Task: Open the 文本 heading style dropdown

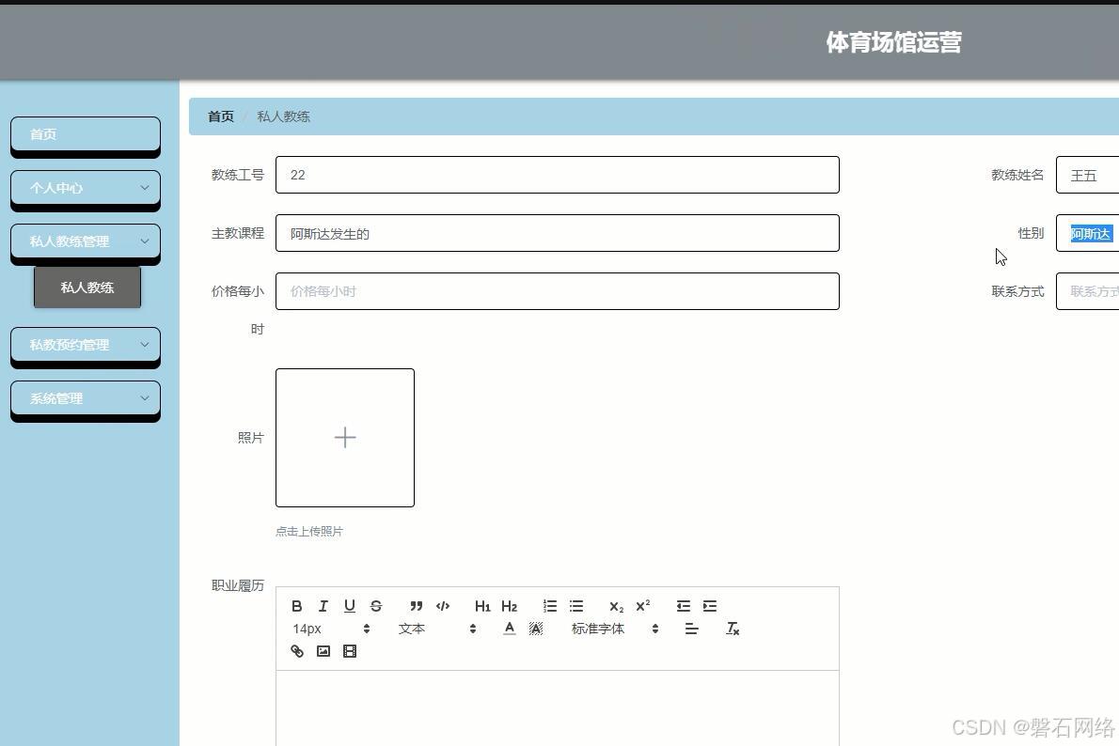Action: [x=436, y=629]
